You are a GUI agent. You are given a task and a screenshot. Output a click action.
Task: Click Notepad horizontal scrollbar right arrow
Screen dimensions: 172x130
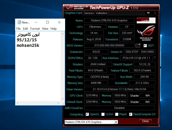58,103
